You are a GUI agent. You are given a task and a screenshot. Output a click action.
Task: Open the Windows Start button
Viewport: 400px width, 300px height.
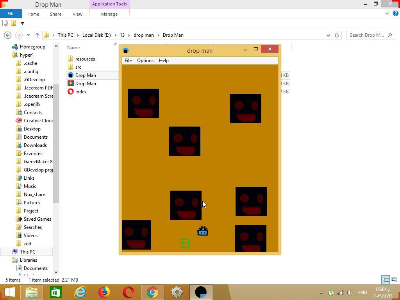pyautogui.click(x=9, y=292)
